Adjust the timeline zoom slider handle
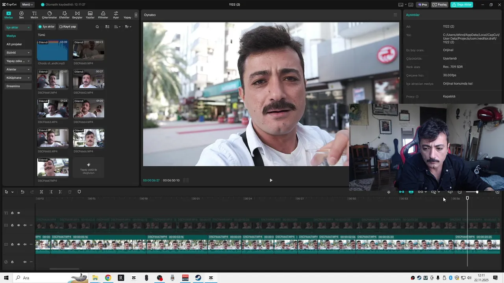The image size is (504, 283). coord(477,192)
